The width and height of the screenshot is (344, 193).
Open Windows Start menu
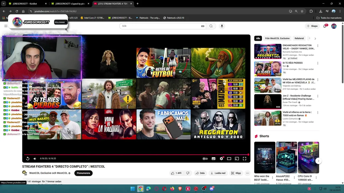(x=132, y=189)
